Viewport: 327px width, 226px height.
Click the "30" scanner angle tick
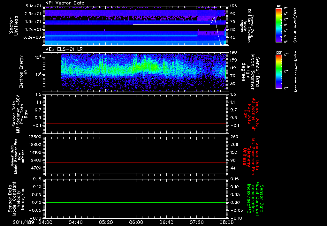coord(232,84)
